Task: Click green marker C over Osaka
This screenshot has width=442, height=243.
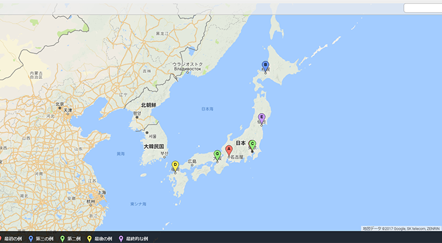Action: 217,155
